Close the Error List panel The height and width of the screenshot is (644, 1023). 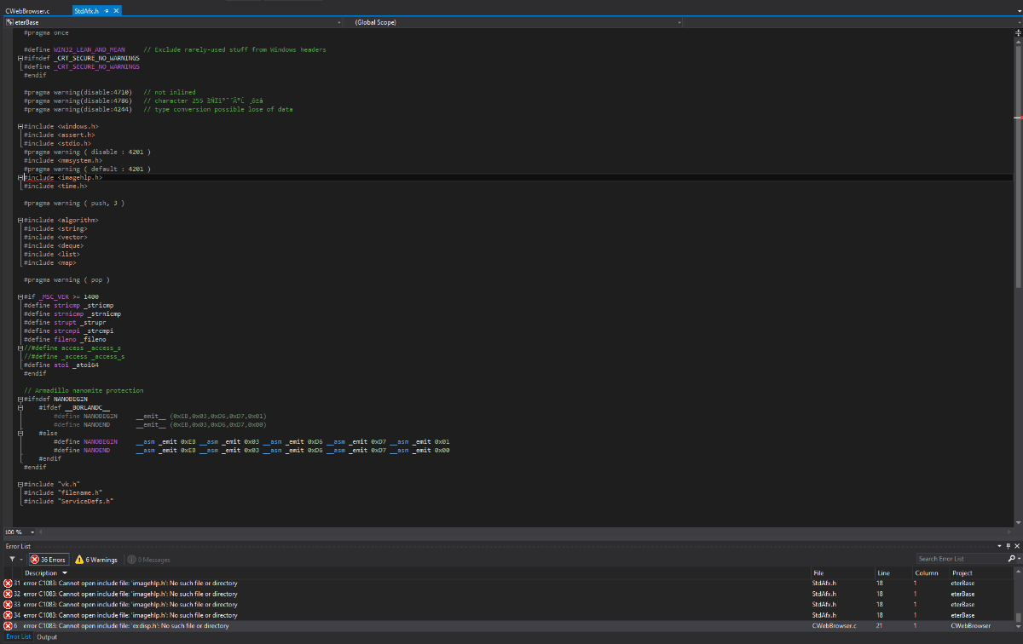click(1016, 546)
